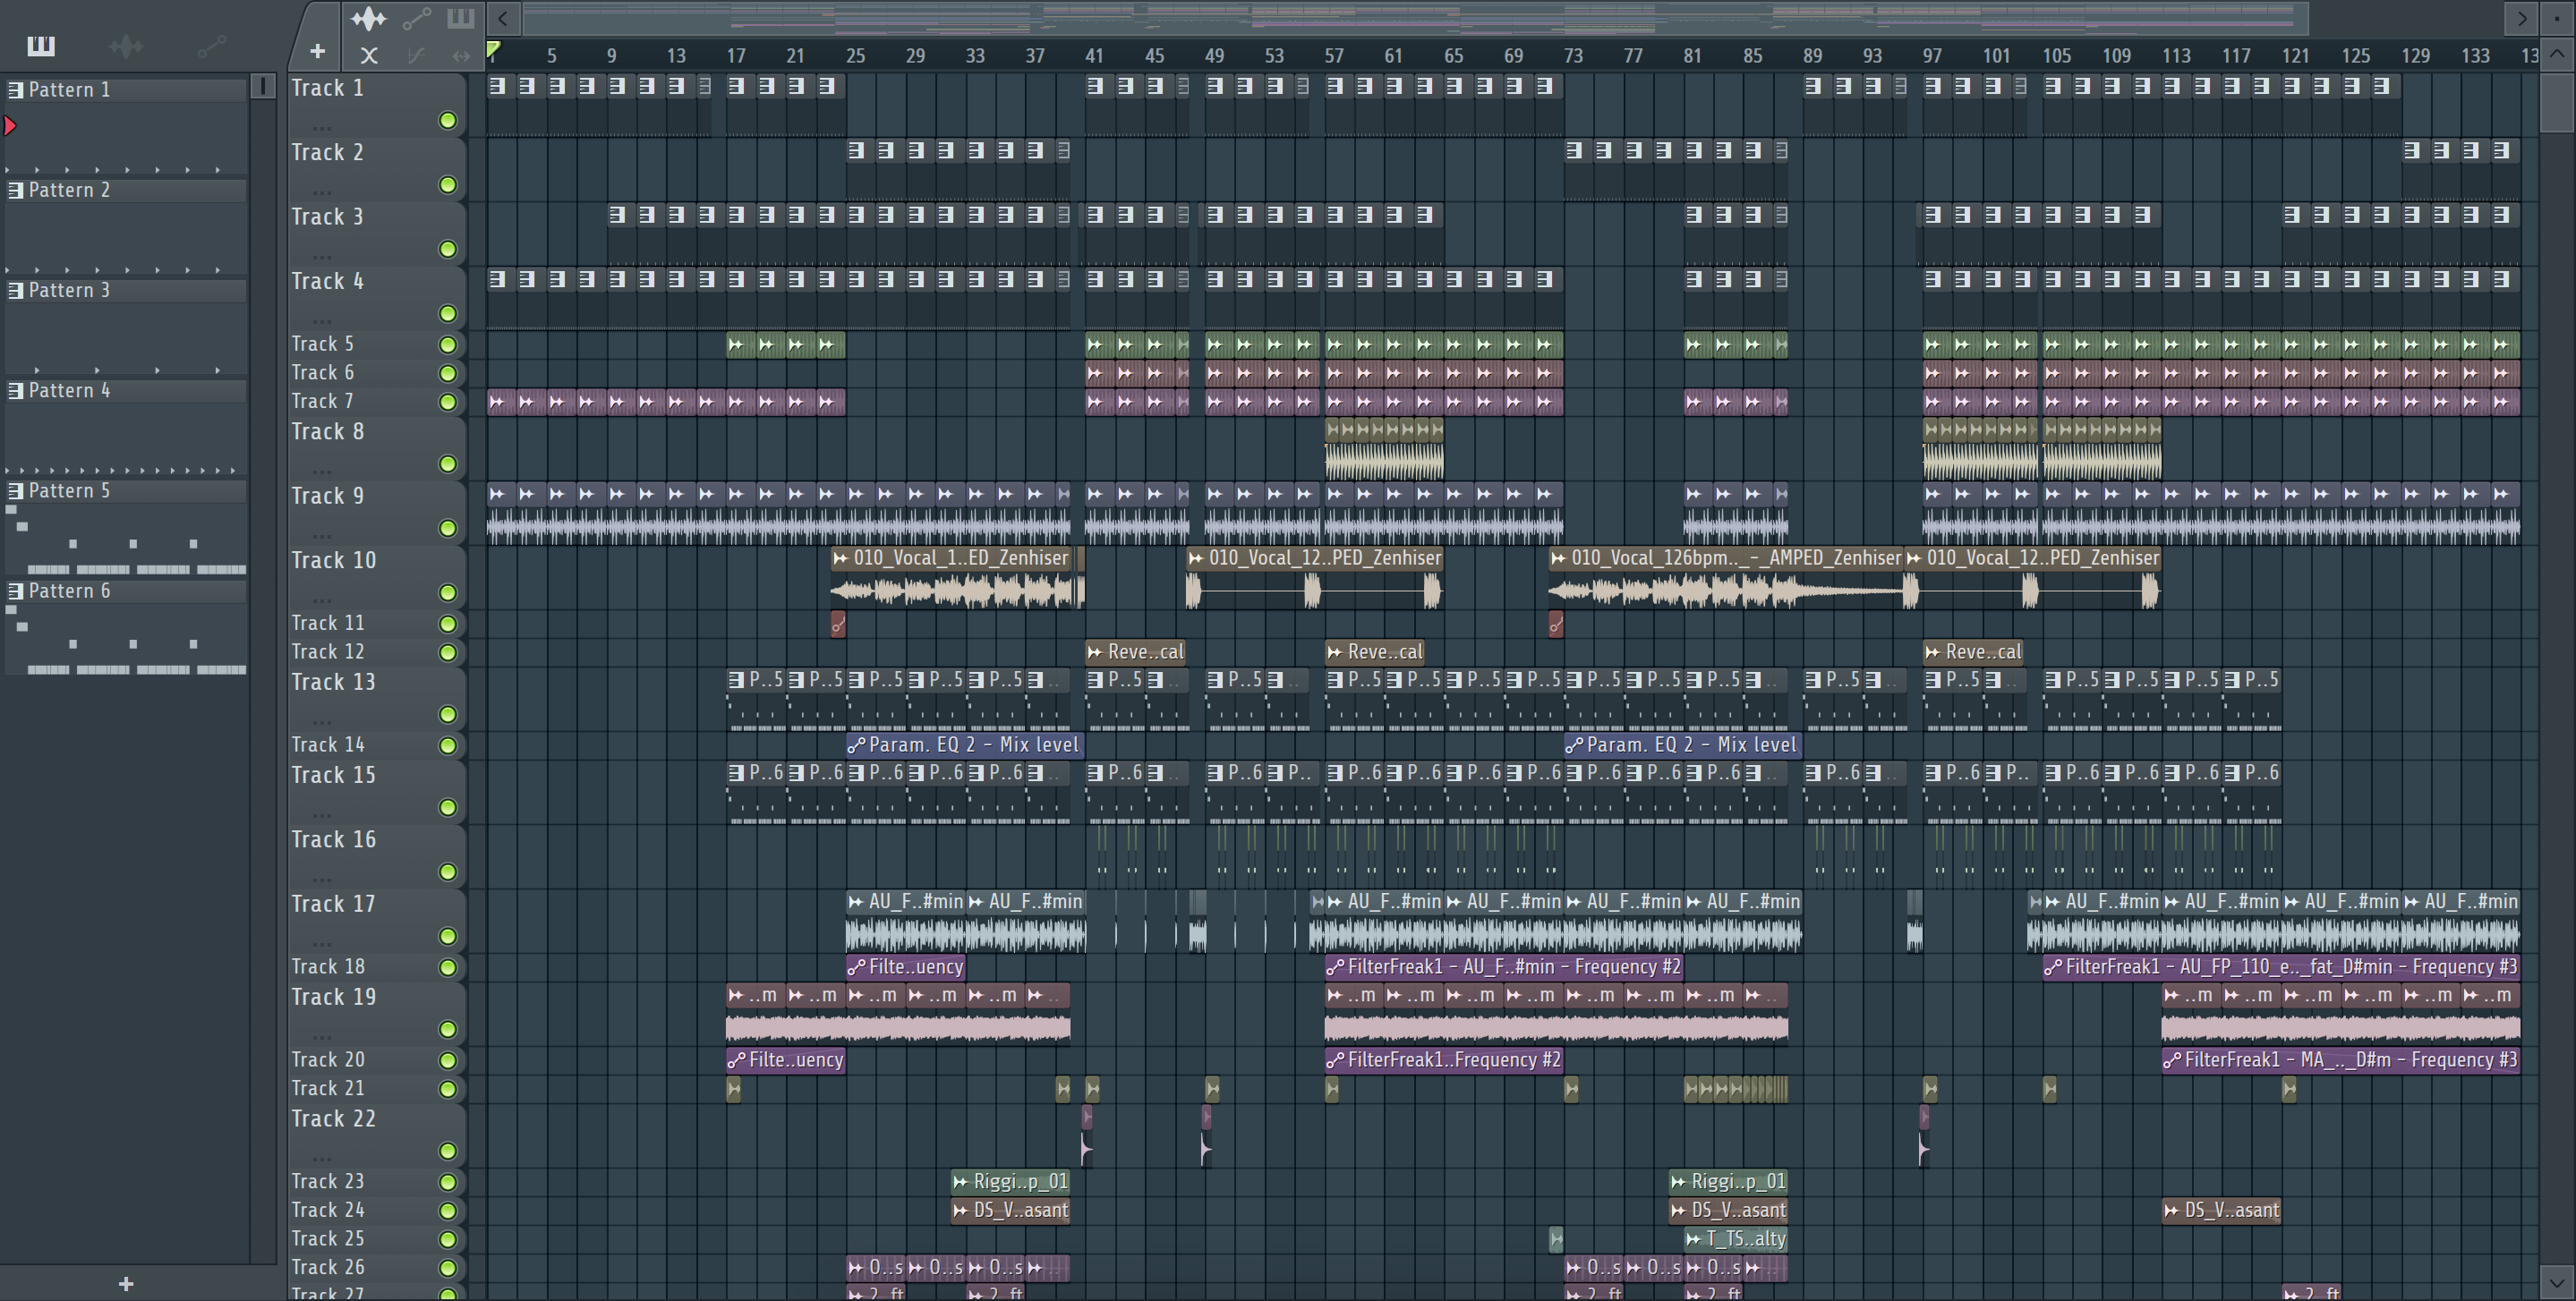Select the Track 9 header
Screen dimensions: 2576x1301
[x=376, y=512]
